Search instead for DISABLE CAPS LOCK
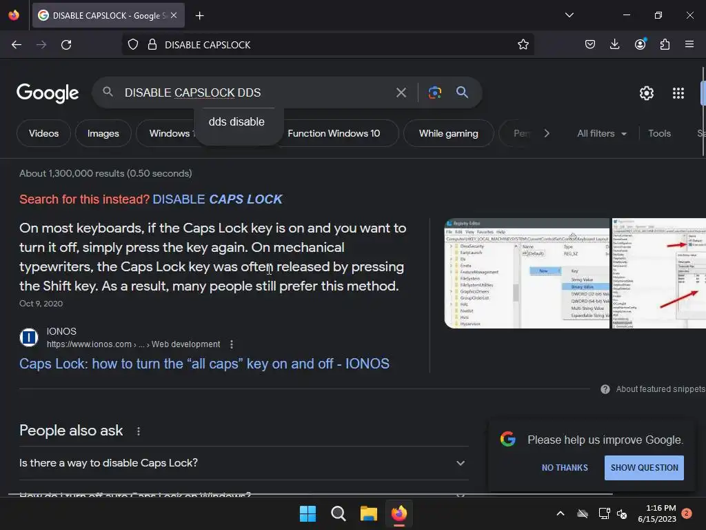Screen dimensions: 706x530 click(x=217, y=199)
